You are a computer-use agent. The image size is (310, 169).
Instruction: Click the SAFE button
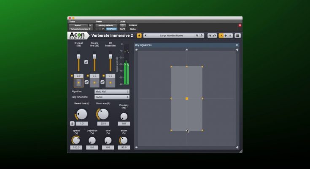tap(123, 29)
